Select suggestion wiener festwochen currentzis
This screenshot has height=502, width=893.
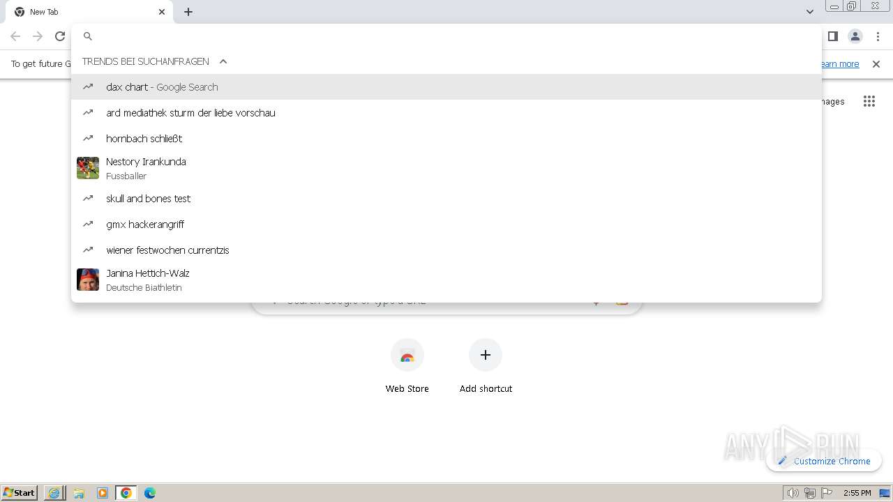[446, 250]
